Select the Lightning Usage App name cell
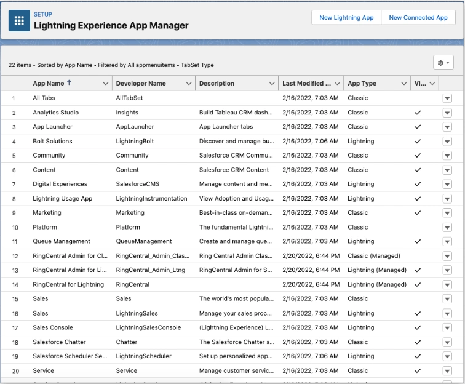Screen dimensions: 465x384 pyautogui.click(x=63, y=199)
